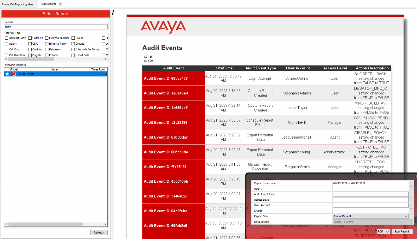
Task: Click the Avaya logo in the report
Action: [163, 27]
